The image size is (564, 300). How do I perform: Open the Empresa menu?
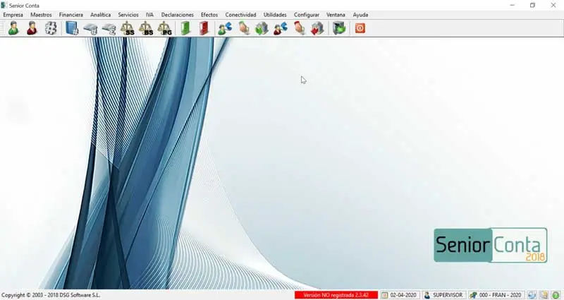(x=13, y=15)
